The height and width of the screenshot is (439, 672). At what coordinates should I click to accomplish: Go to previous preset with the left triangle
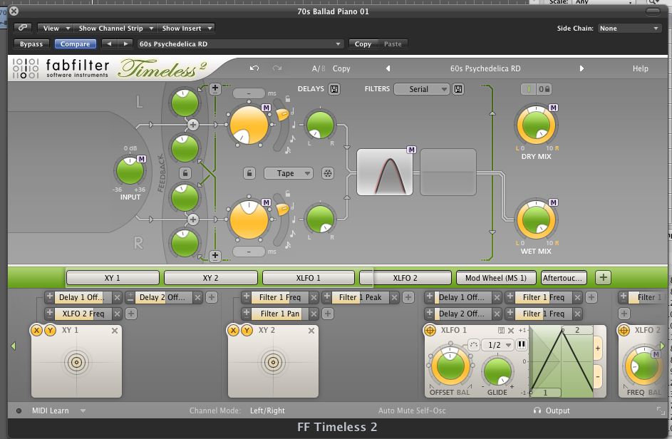coord(388,68)
